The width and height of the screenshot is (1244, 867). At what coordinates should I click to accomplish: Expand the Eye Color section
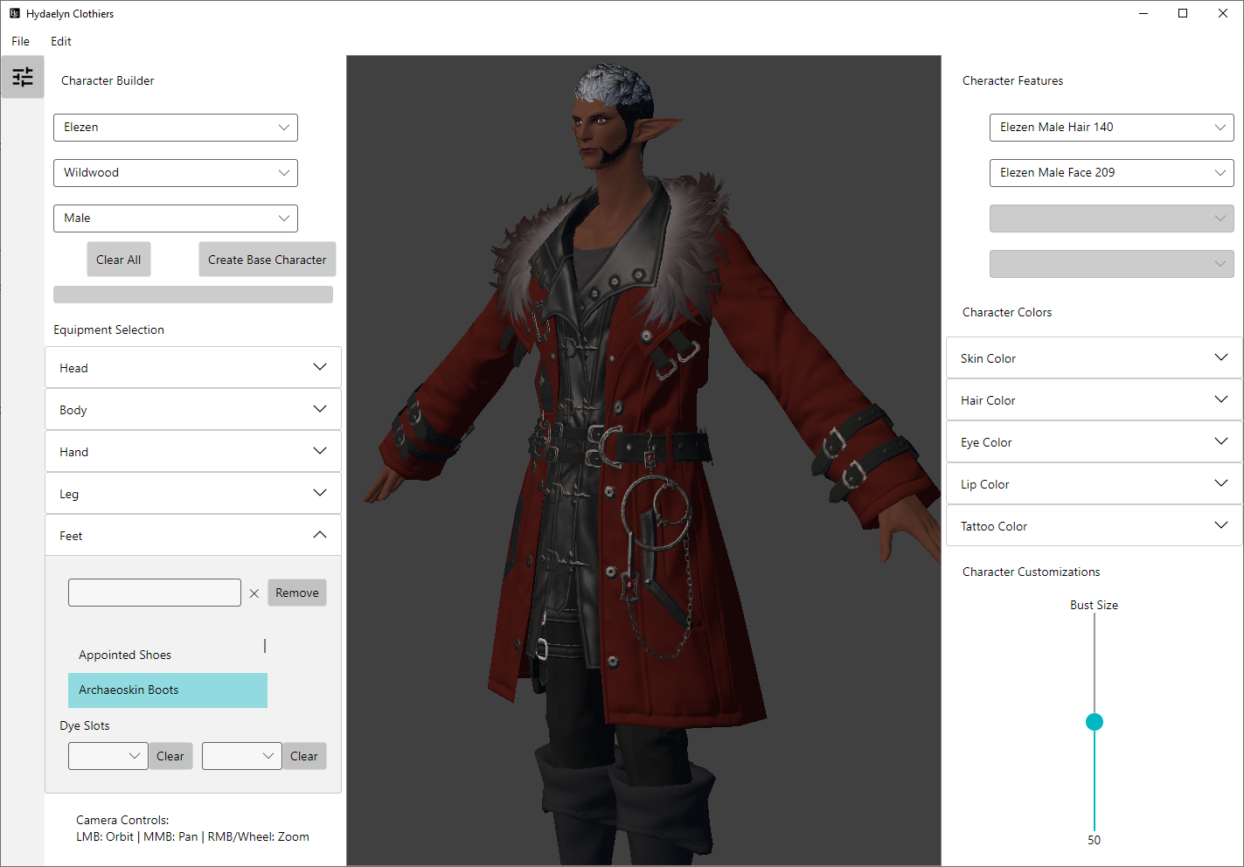click(x=1095, y=442)
